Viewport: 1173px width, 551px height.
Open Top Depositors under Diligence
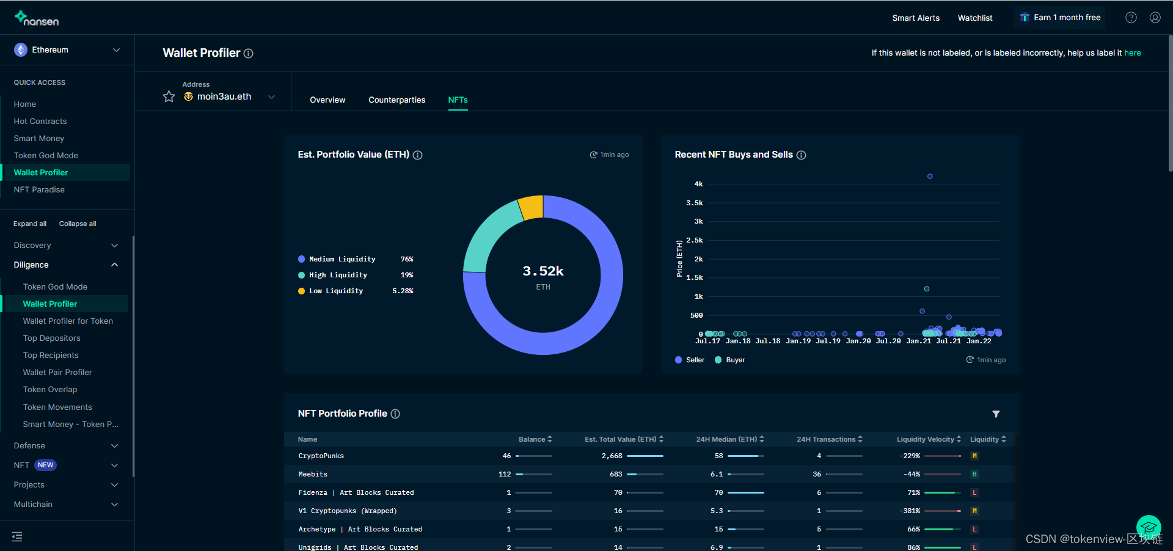coord(51,338)
